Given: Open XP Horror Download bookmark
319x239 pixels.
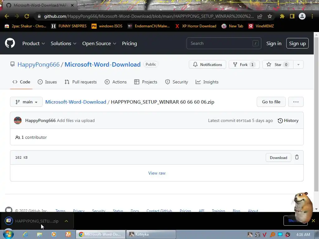Looking at the screenshot, I should tap(196, 26).
